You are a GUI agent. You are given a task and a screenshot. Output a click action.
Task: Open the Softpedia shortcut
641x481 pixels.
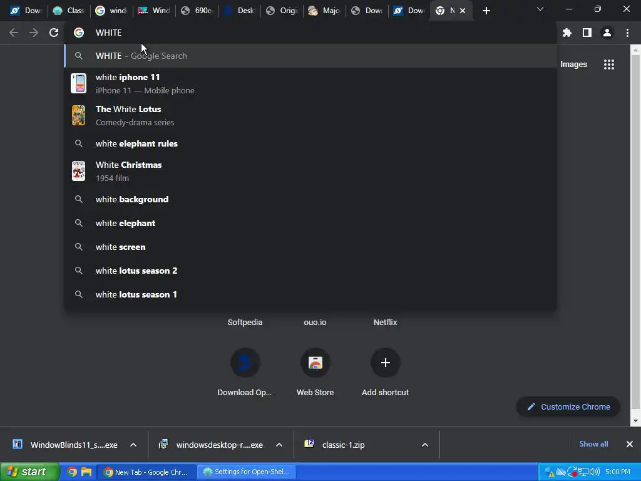click(x=245, y=323)
